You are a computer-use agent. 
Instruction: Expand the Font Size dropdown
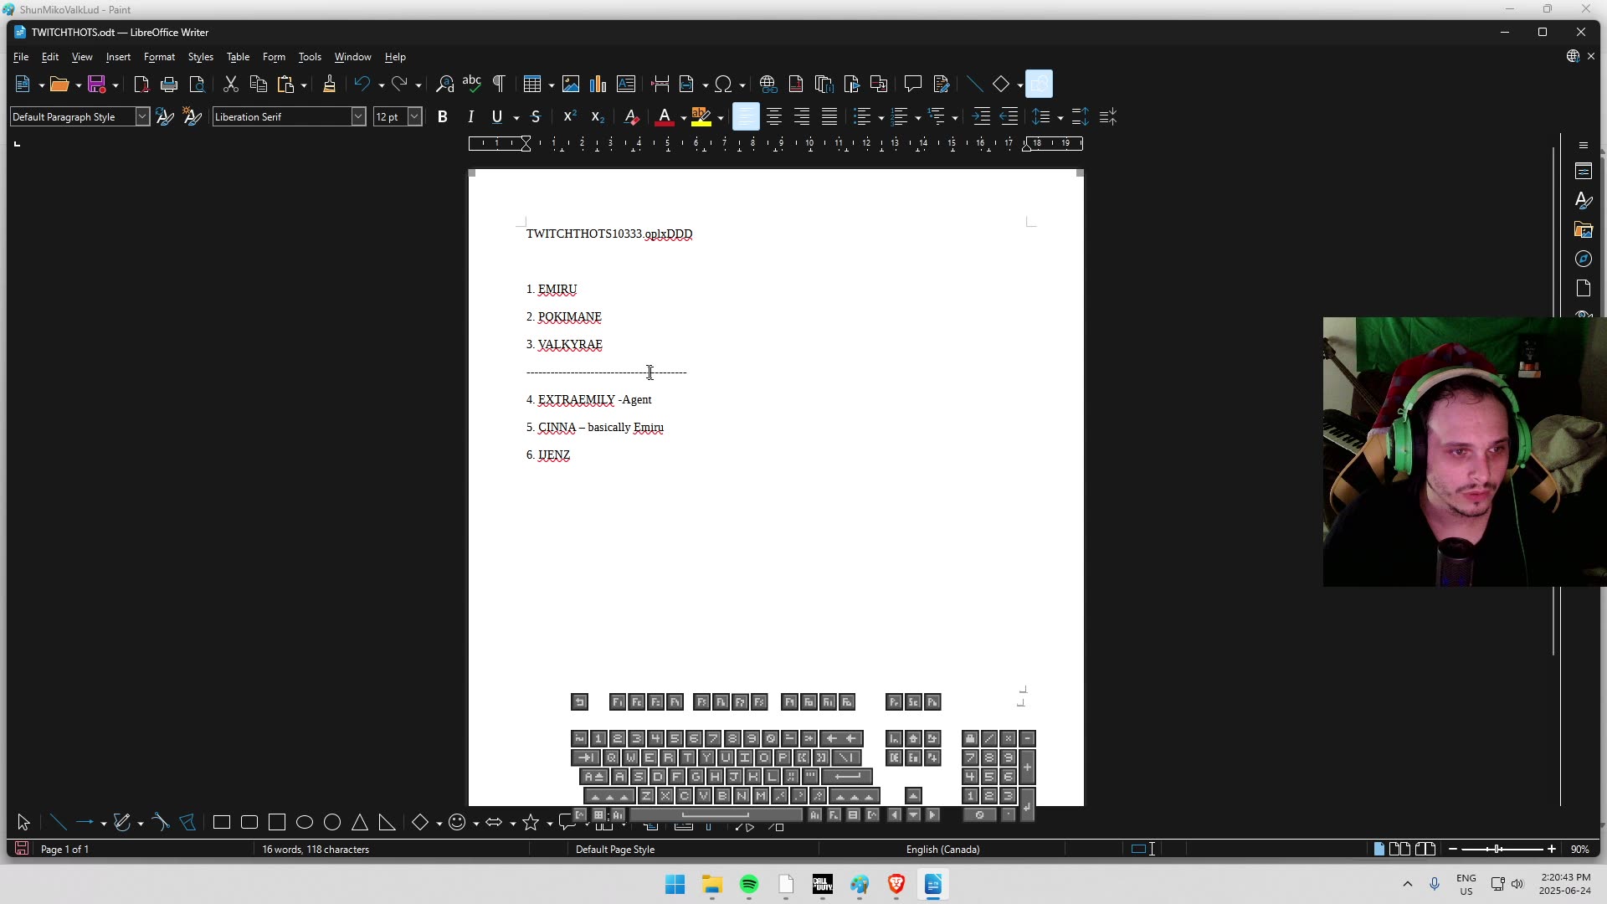[x=414, y=116]
